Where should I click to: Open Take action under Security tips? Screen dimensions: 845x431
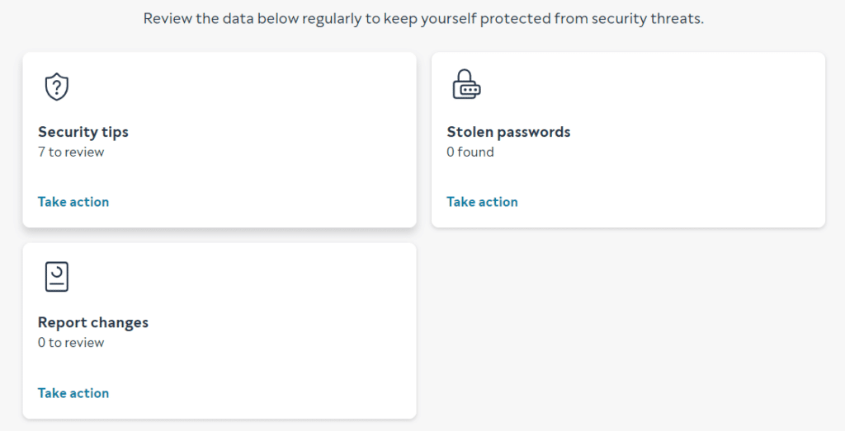pyautogui.click(x=73, y=202)
